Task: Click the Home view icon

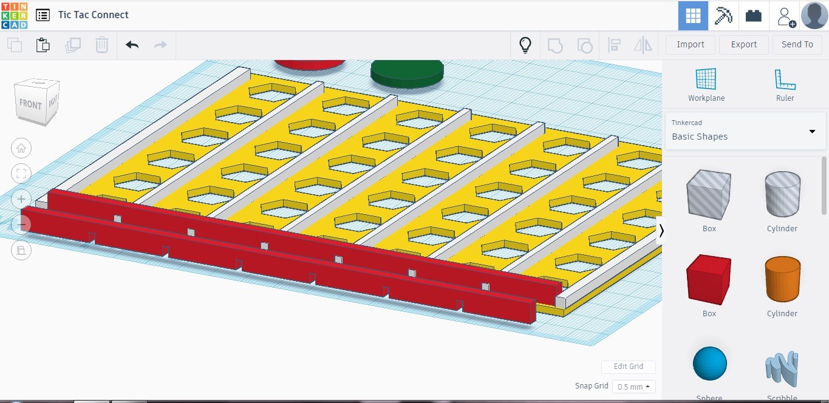Action: pos(21,148)
